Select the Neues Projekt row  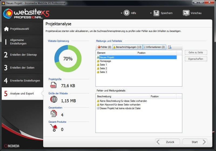[137, 57]
